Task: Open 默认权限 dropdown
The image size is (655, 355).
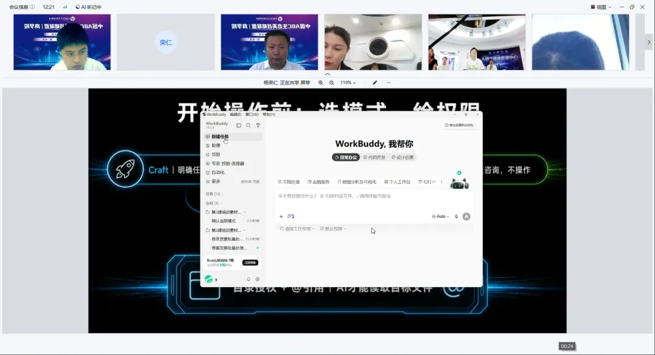Action: pyautogui.click(x=333, y=229)
